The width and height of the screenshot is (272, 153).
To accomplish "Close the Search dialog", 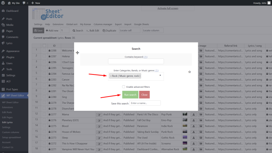I will pos(144,95).
